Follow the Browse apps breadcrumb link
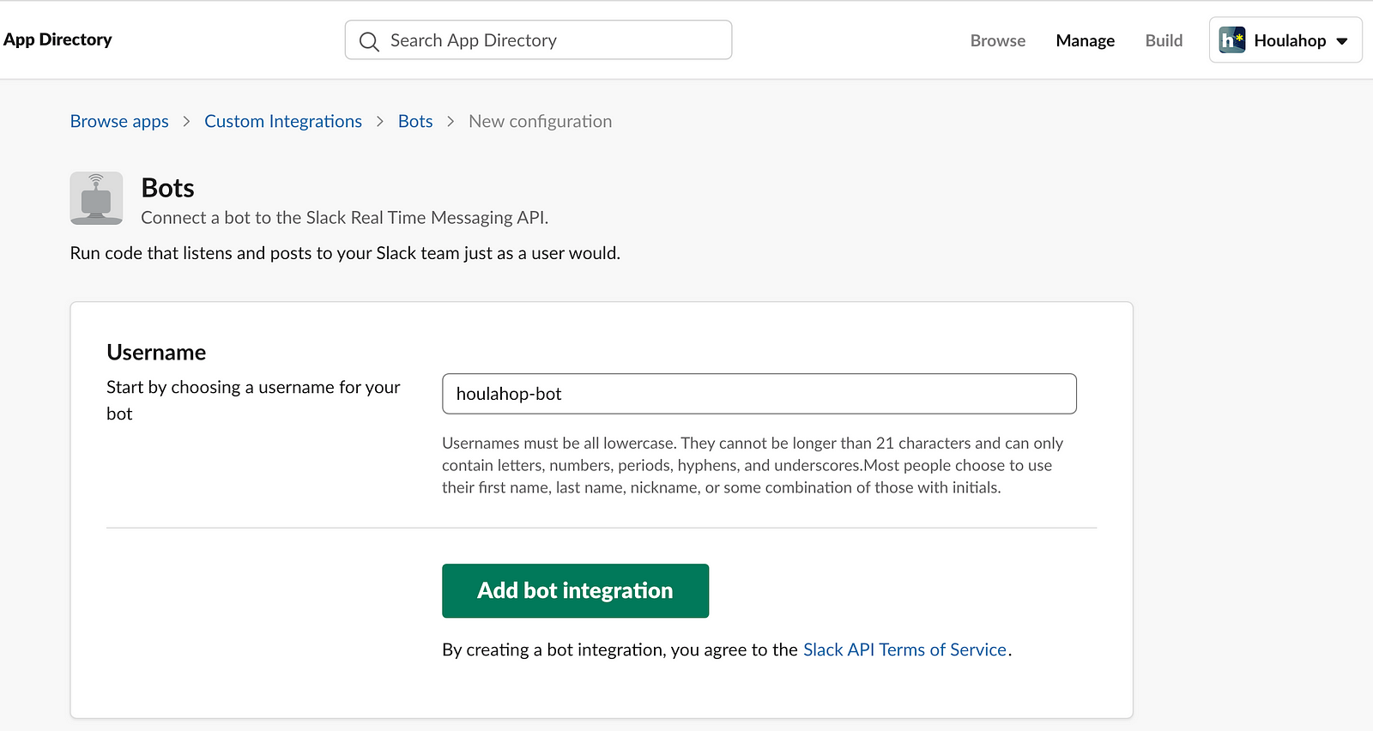 (119, 121)
